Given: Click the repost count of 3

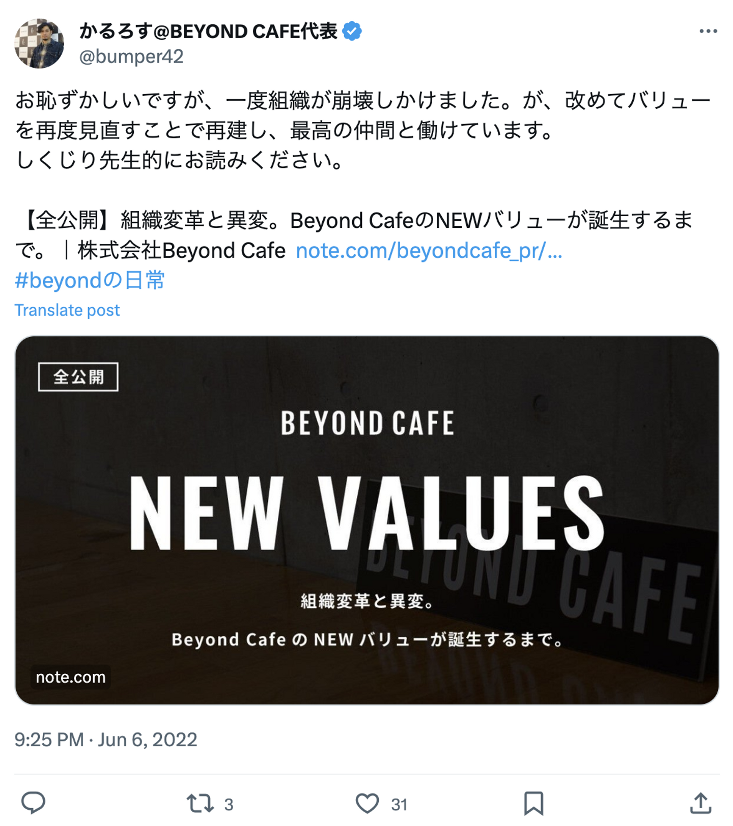Looking at the screenshot, I should coord(229,805).
